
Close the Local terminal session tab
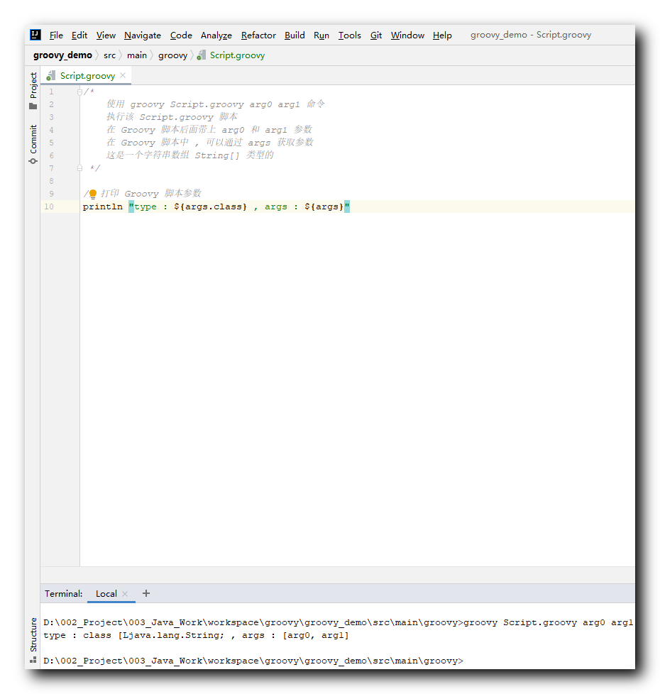[126, 594]
